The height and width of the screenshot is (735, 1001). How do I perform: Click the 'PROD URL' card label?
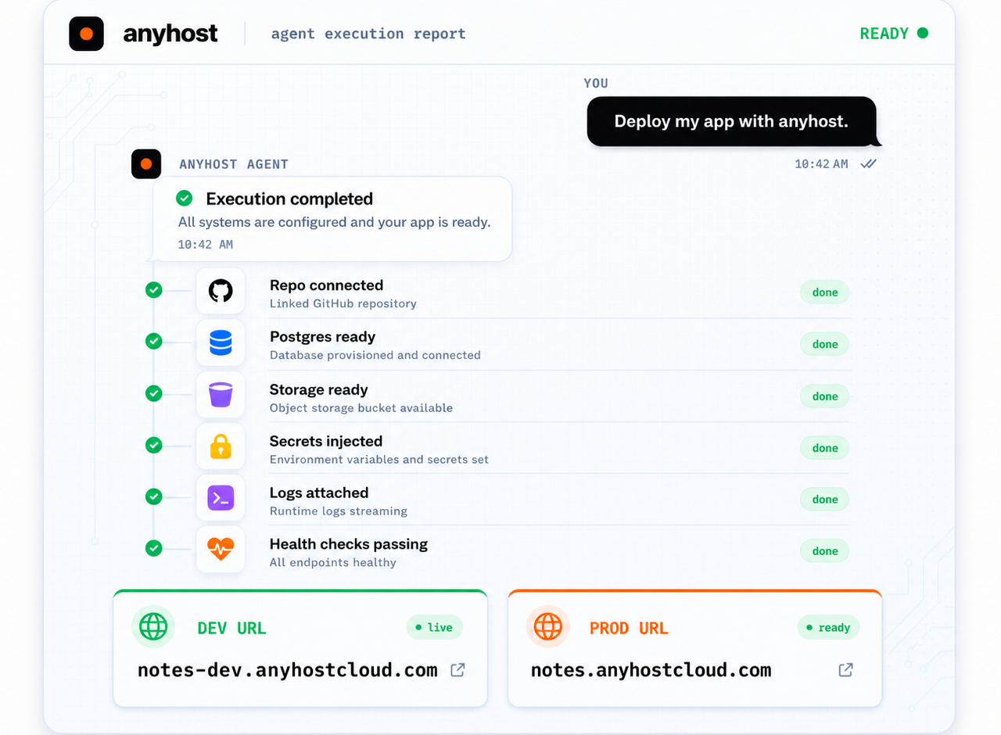pos(629,628)
